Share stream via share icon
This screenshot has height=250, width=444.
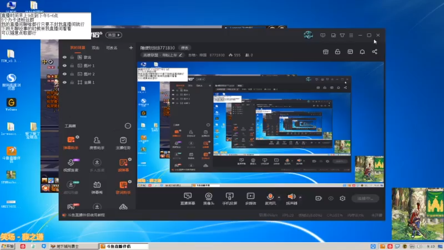pyautogui.click(x=375, y=52)
